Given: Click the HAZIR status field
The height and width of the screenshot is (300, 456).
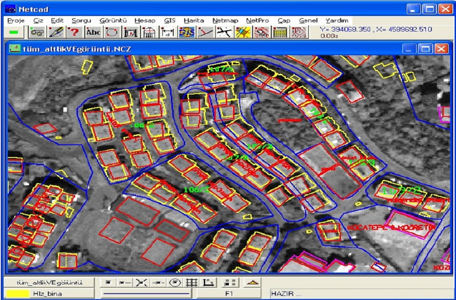Looking at the screenshot, I should (x=319, y=291).
